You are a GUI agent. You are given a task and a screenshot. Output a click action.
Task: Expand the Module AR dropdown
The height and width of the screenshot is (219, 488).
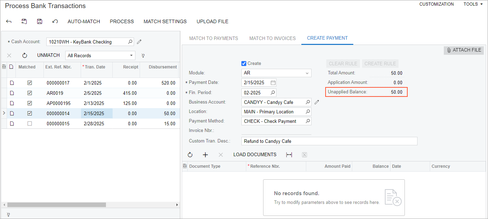pos(307,73)
